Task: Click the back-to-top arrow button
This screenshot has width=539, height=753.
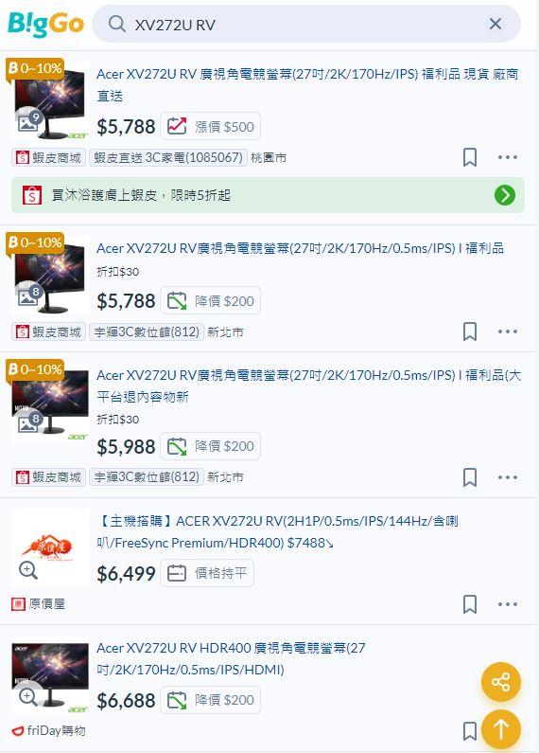Action: [x=501, y=729]
